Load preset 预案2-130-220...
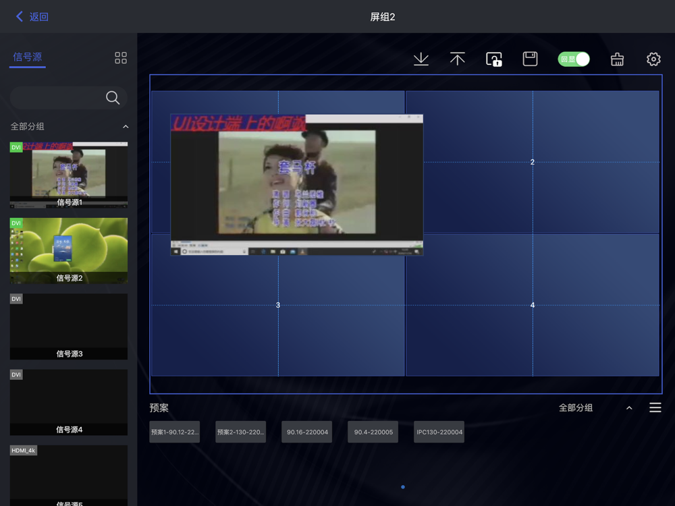This screenshot has width=675, height=506. (241, 432)
